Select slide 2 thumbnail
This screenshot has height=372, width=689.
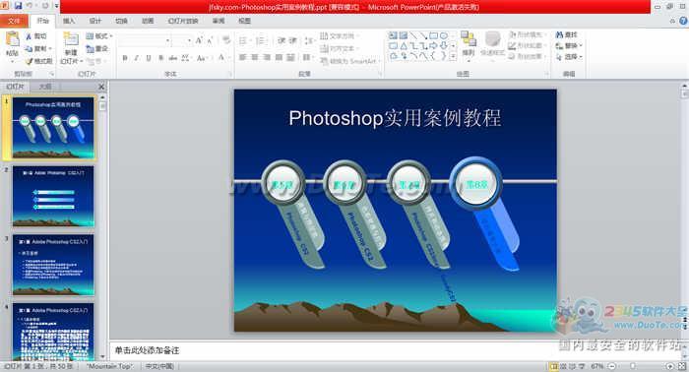tap(53, 196)
